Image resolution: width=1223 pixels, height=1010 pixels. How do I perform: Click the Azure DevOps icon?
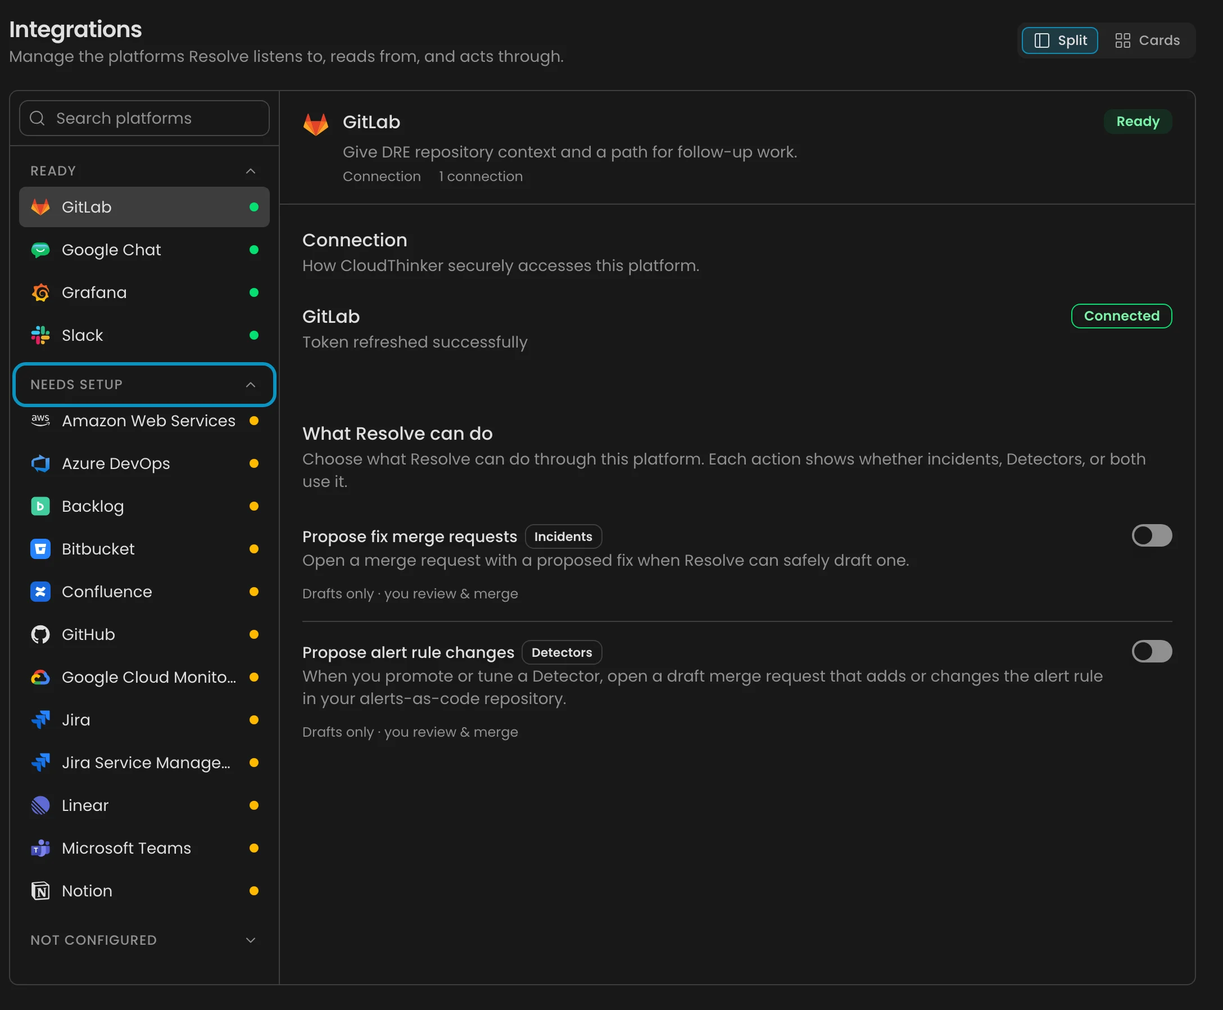click(40, 464)
